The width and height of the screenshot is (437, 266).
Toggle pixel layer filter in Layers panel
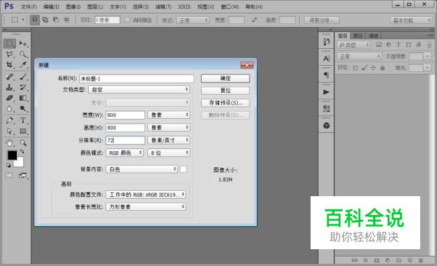pyautogui.click(x=379, y=45)
